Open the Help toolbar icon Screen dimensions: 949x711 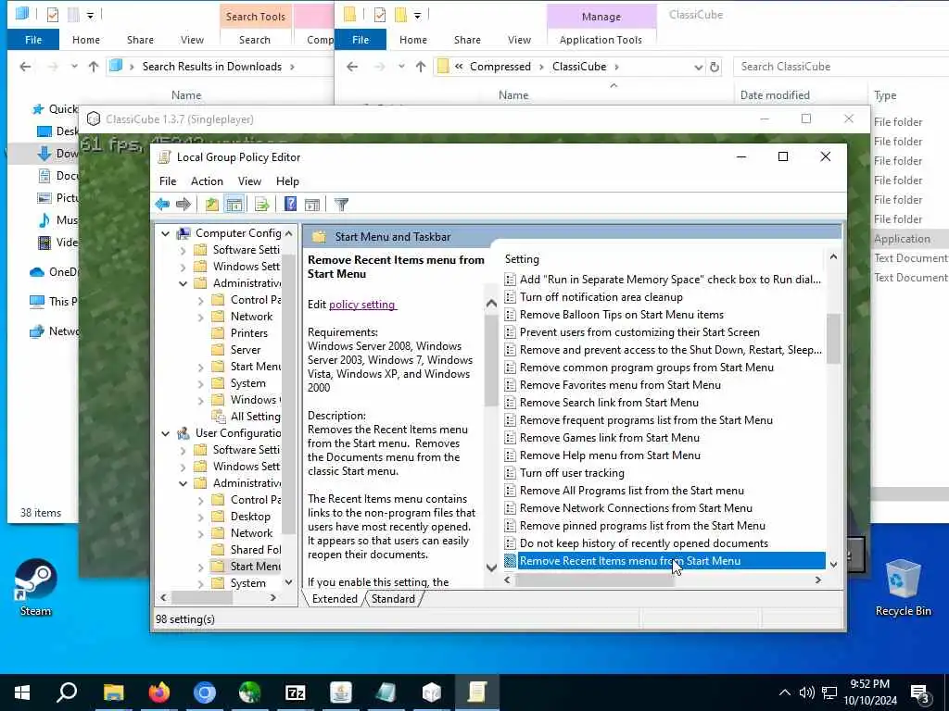point(290,205)
